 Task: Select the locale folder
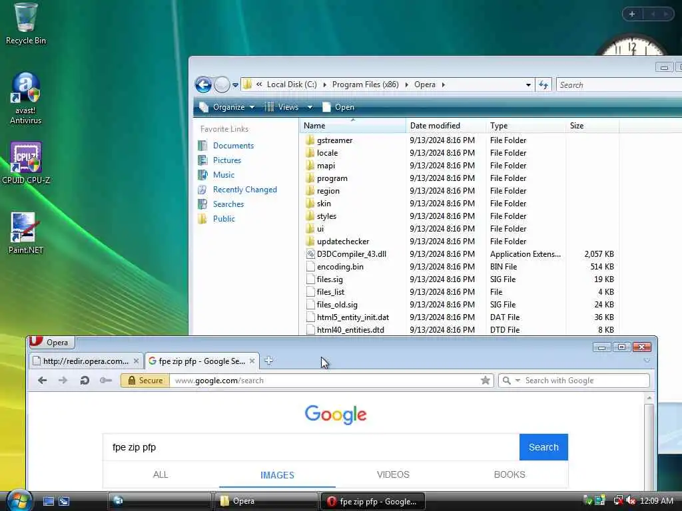pos(327,153)
